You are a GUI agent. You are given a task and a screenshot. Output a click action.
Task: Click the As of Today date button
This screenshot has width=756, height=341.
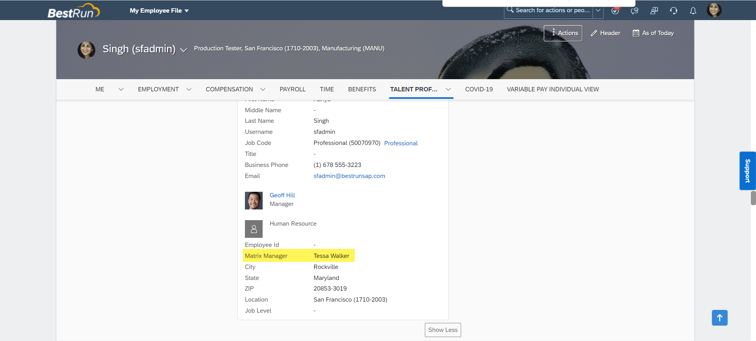[653, 33]
